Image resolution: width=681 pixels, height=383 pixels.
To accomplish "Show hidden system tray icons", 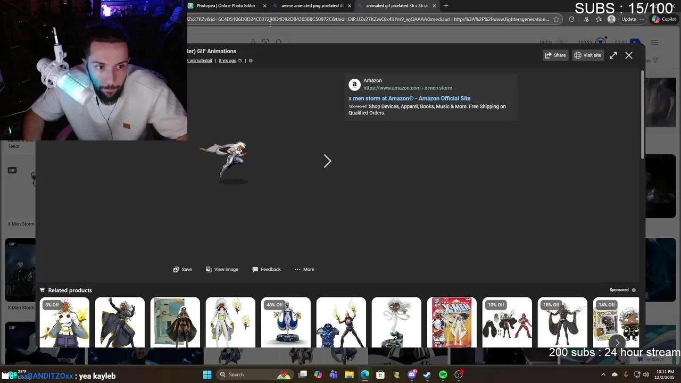I will coord(603,374).
